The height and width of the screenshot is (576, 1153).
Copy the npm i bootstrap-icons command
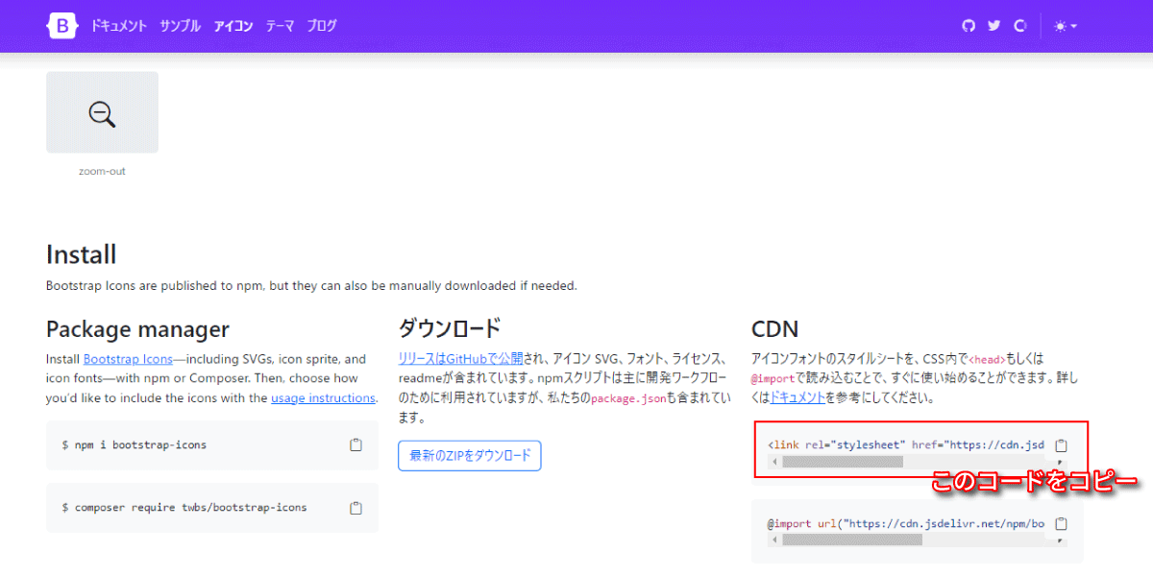[x=356, y=444]
